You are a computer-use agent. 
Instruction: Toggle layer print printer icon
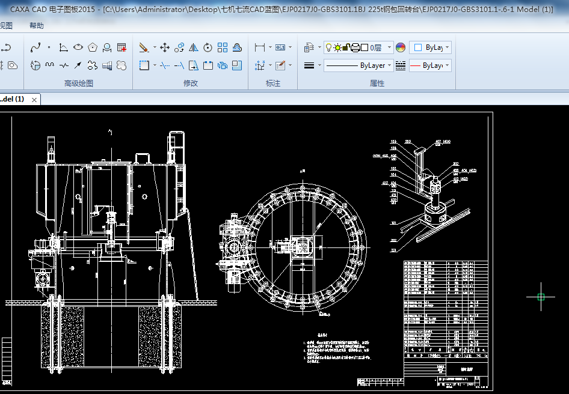click(355, 47)
